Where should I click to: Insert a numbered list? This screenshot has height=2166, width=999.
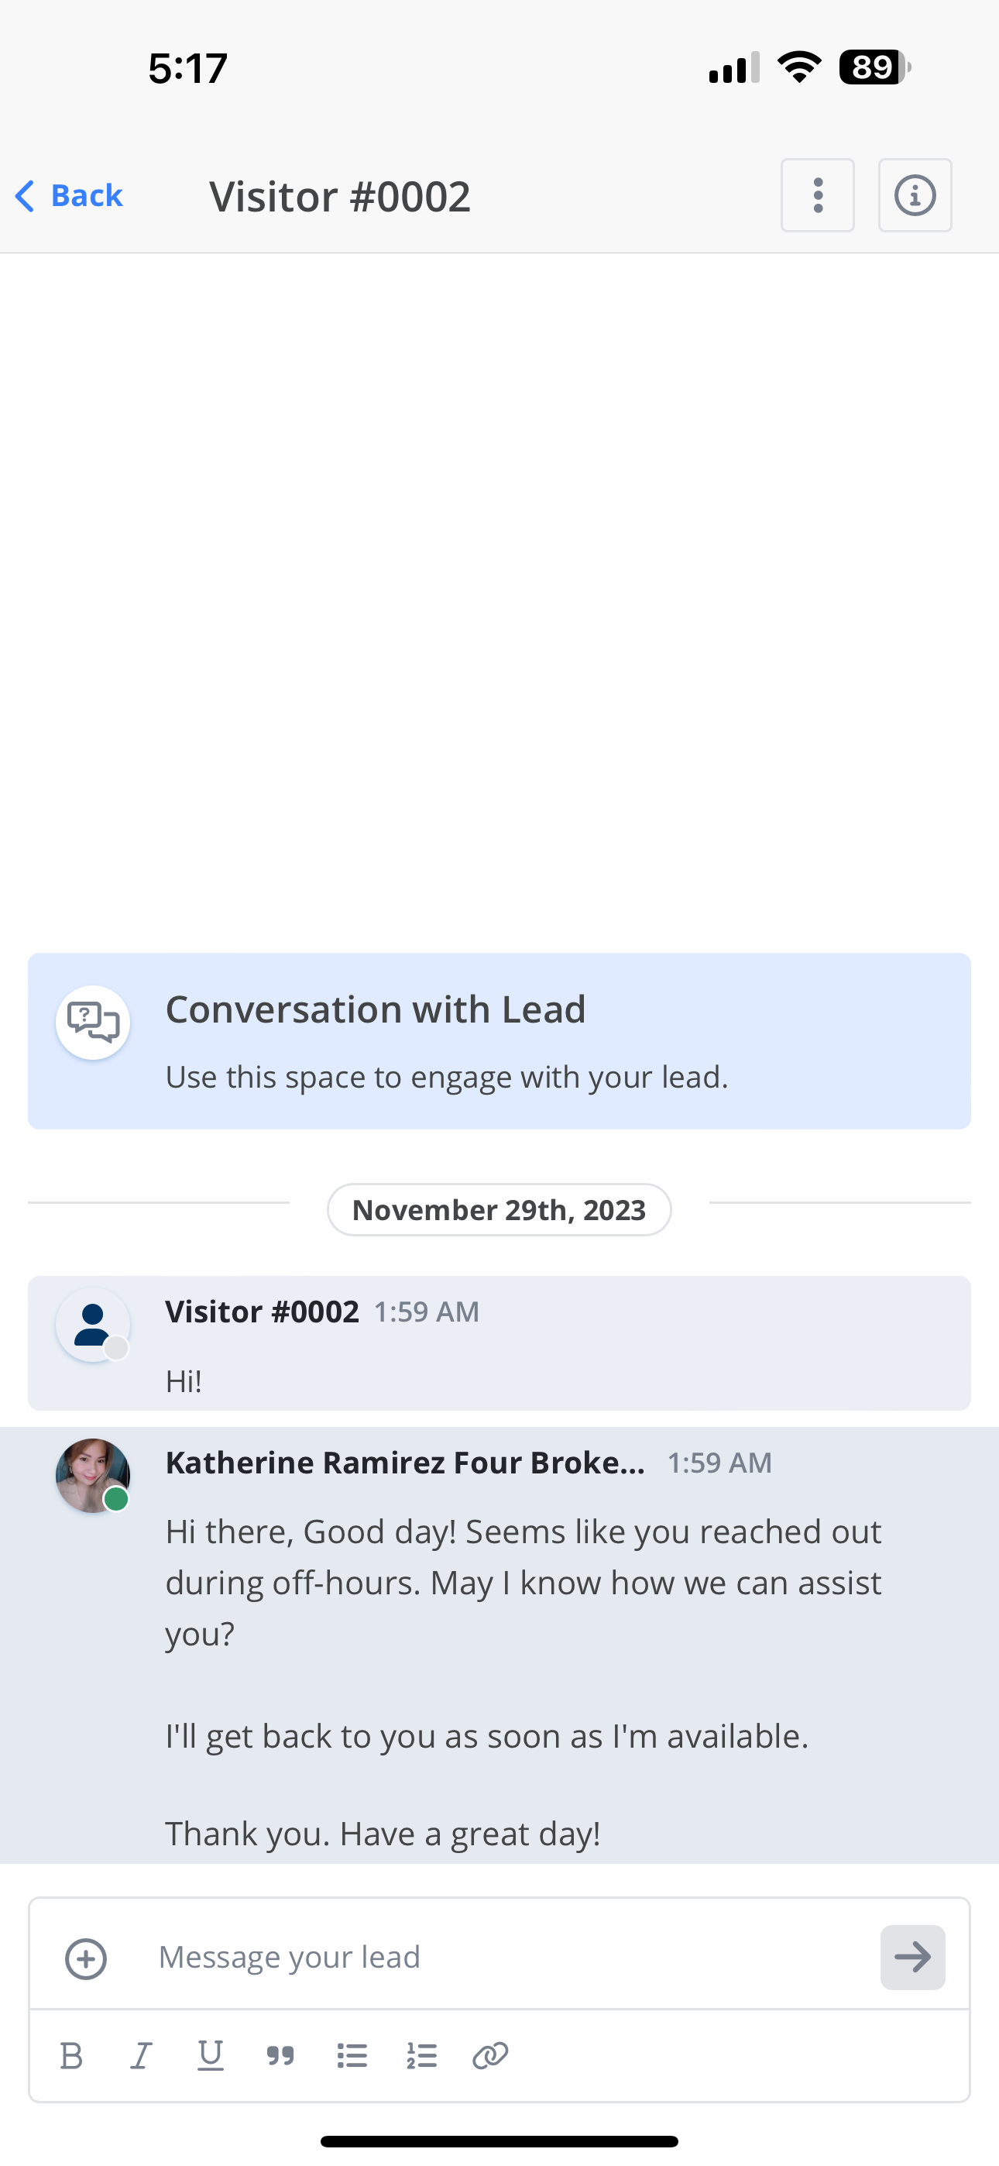click(x=421, y=2055)
